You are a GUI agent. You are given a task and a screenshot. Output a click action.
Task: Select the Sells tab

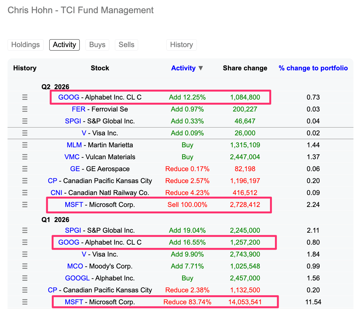pyautogui.click(x=127, y=45)
